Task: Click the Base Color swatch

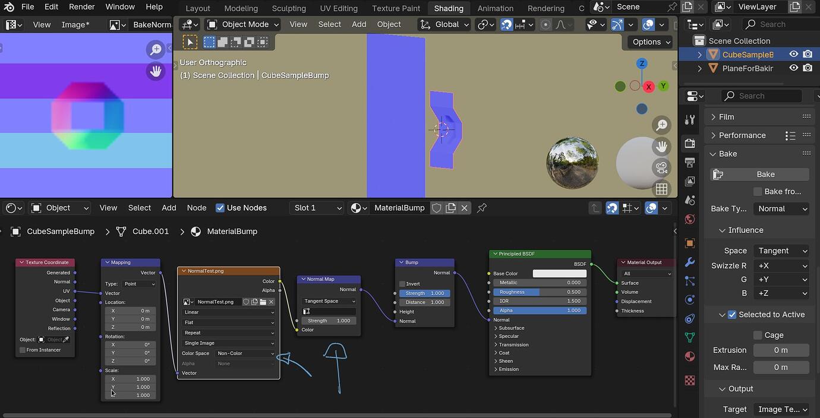Action: pos(559,274)
